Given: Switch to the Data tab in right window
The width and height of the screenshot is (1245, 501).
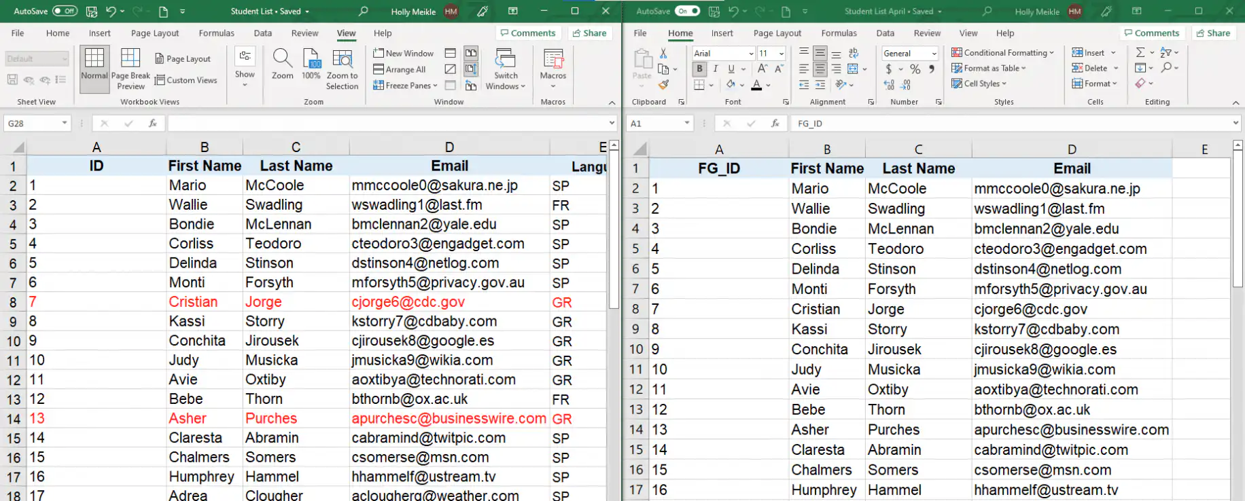Looking at the screenshot, I should coord(885,33).
